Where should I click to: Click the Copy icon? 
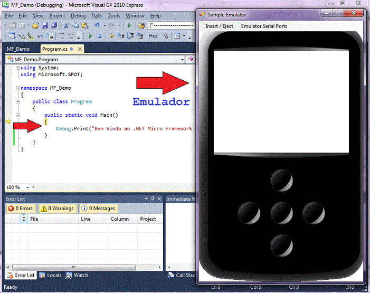point(75,25)
